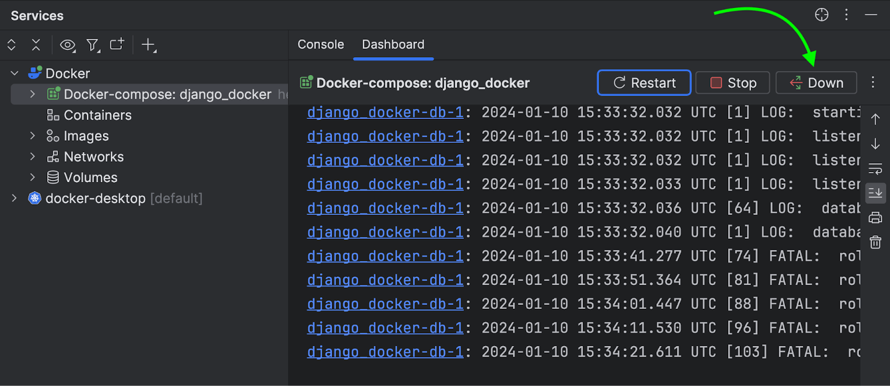
Task: Stop the docker-compose services
Action: click(733, 83)
